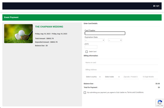164x108 pixels.
Task: Click the event date Friday, Aug 18, 2023 text
Action: pyautogui.click(x=51, y=34)
